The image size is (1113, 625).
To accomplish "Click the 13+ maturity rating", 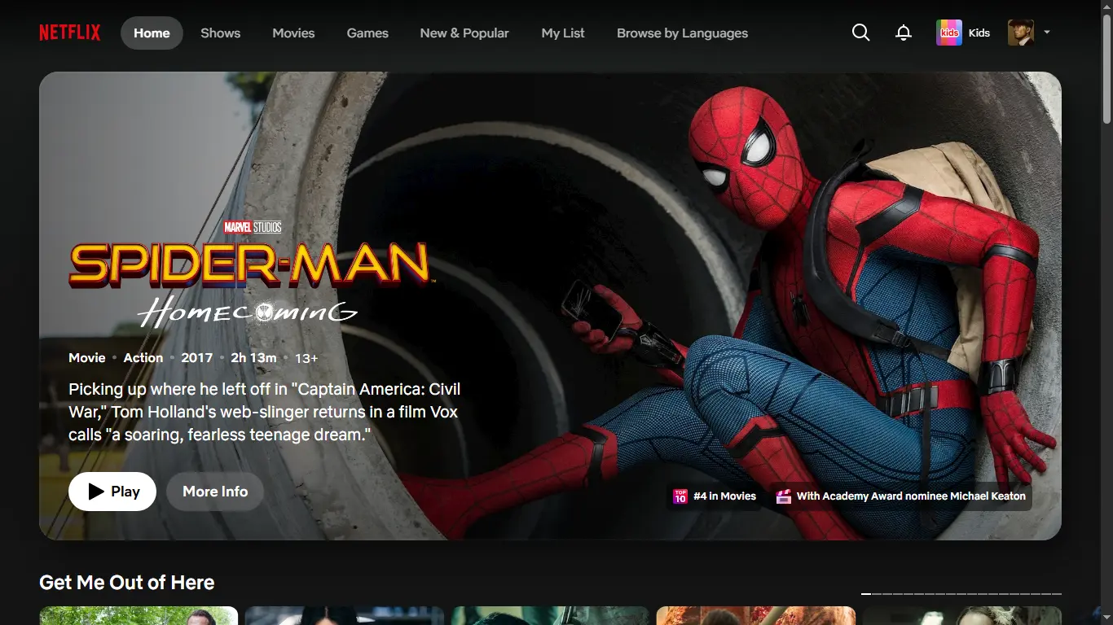I will 306,358.
